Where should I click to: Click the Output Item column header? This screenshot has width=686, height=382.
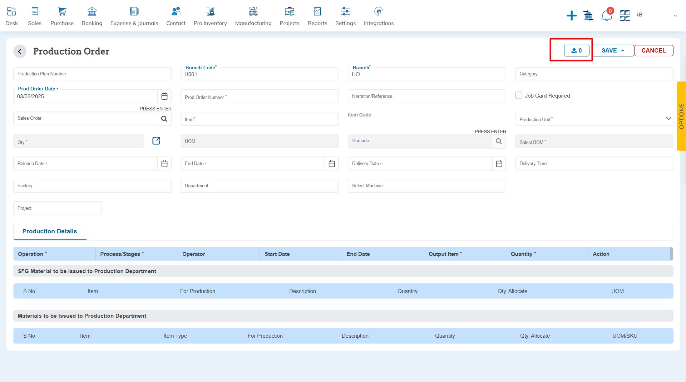[x=465, y=254]
